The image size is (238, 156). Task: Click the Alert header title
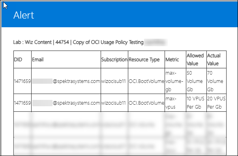tap(24, 15)
